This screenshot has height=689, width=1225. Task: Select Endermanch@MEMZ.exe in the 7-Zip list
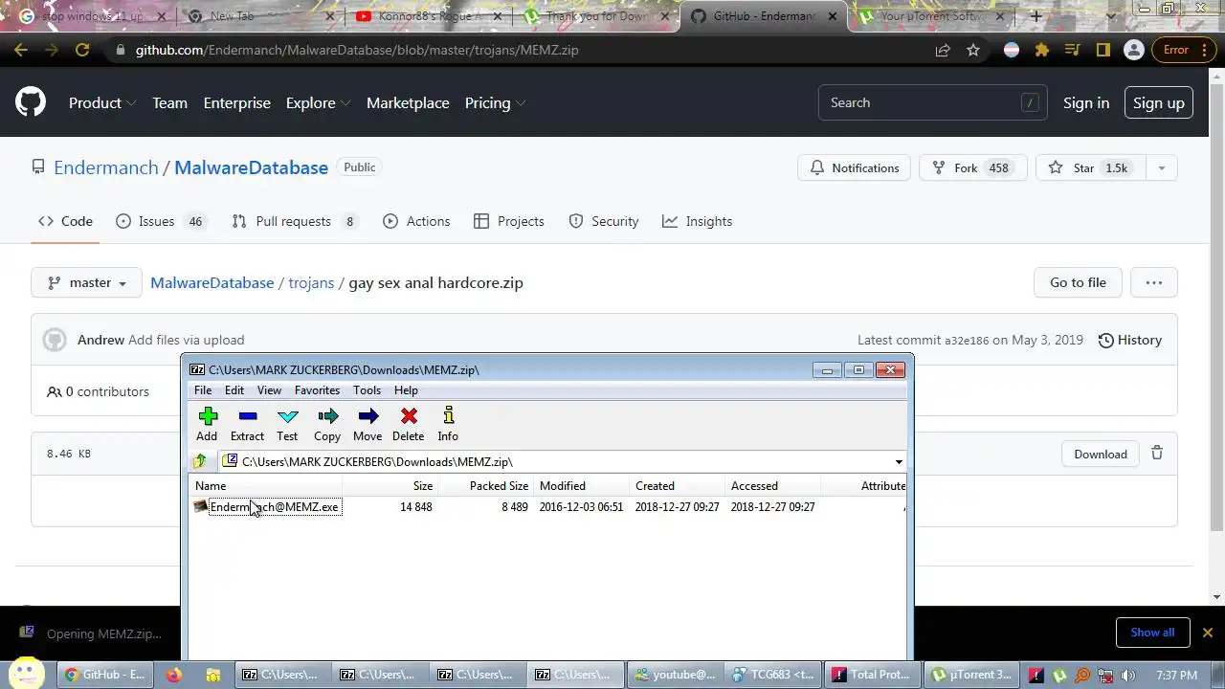coord(274,506)
